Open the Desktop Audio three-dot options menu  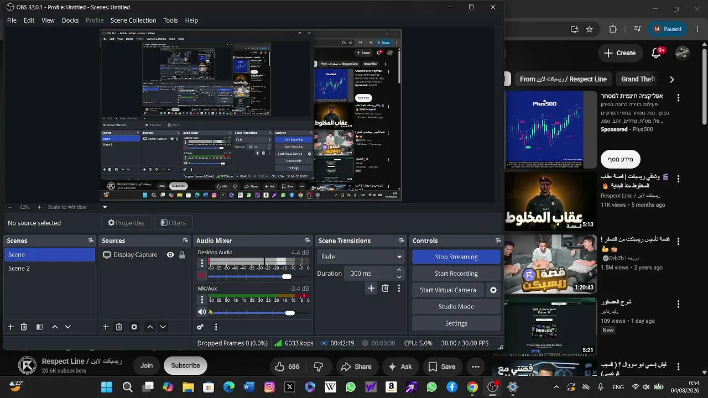click(202, 264)
